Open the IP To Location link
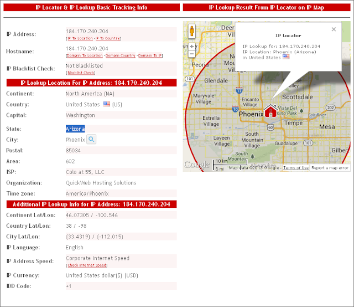The image size is (354, 307). (80, 38)
